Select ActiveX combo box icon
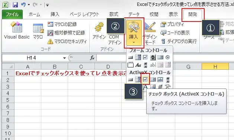This screenshot has height=140, width=234. [x=138, y=80]
